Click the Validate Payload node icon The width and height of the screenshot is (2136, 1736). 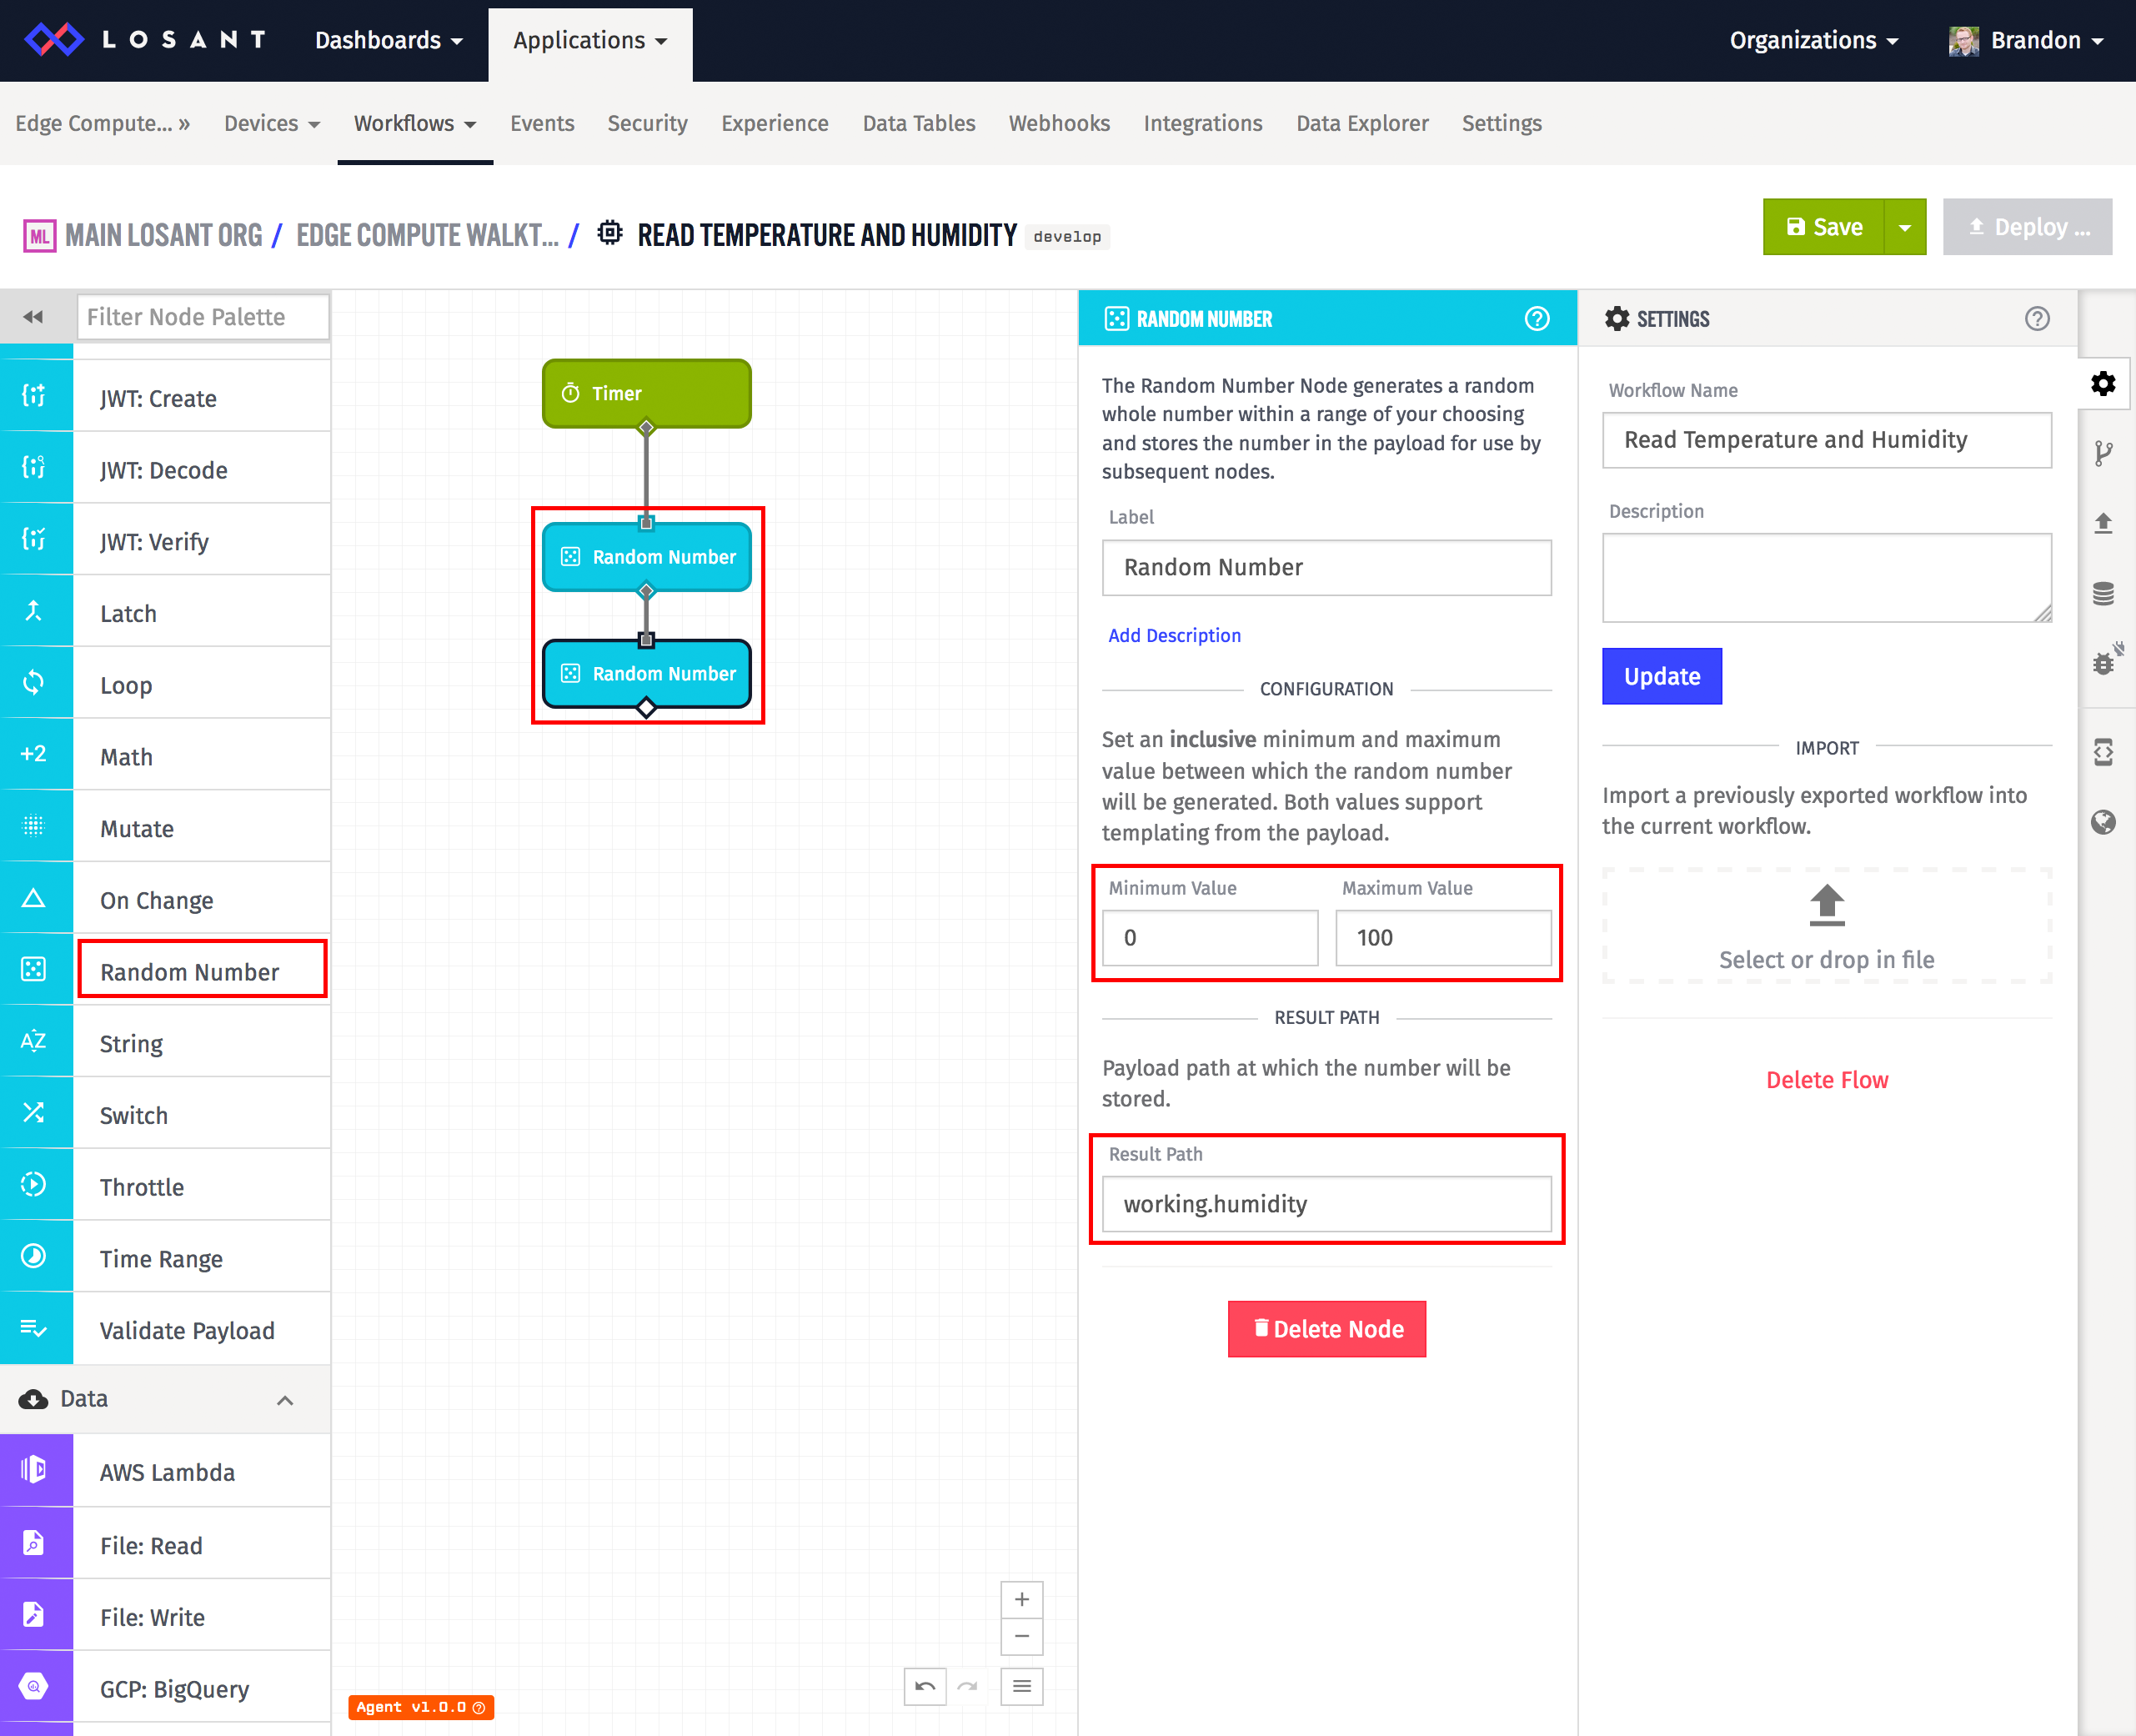35,1329
